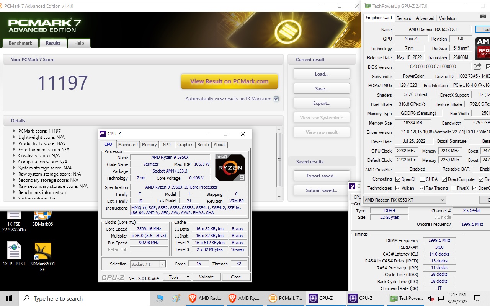Open the Tools dropdown arrow in CPU-Z
The width and height of the screenshot is (490, 306).
click(188, 277)
